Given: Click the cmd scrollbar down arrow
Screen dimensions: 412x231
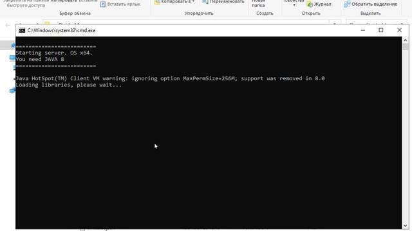Looking at the screenshot, I should tap(405, 225).
